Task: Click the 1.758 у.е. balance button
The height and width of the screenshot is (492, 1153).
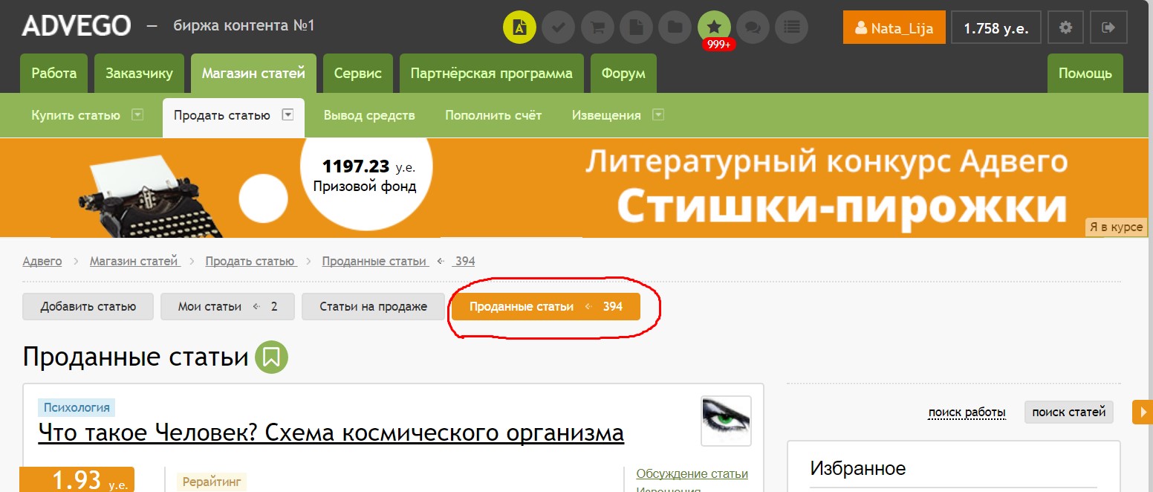Action: click(996, 27)
